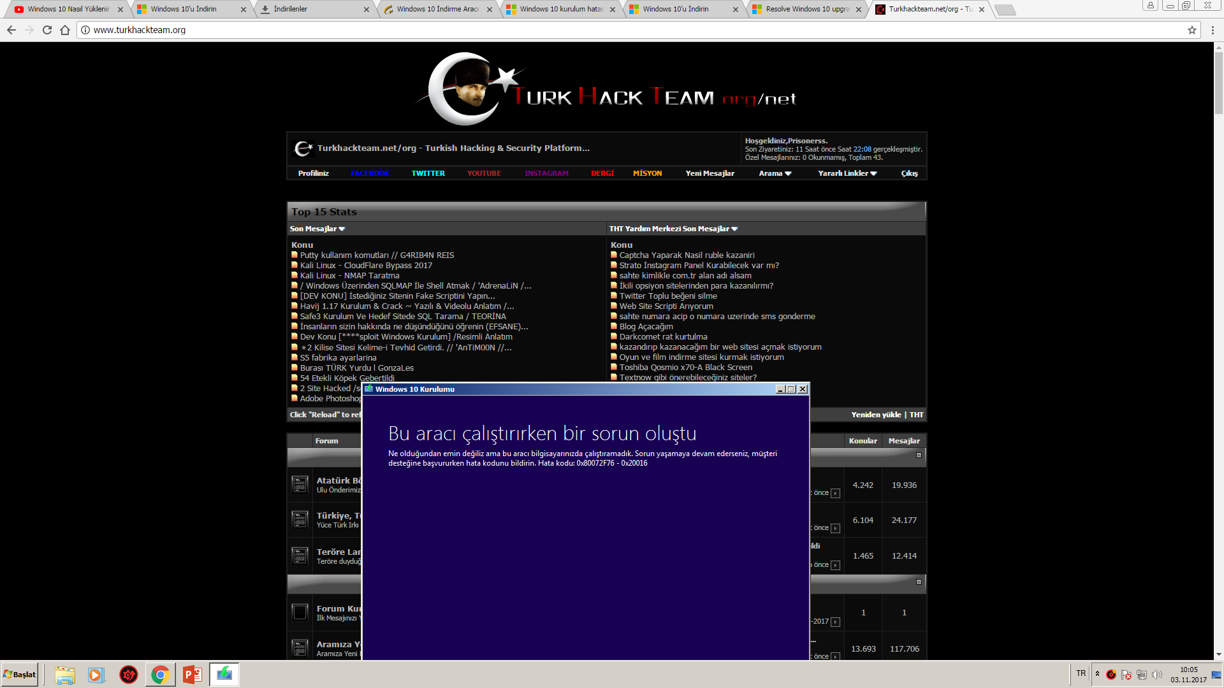The width and height of the screenshot is (1224, 688).
Task: Open the YOUTUBE navbar link
Action: pyautogui.click(x=484, y=173)
